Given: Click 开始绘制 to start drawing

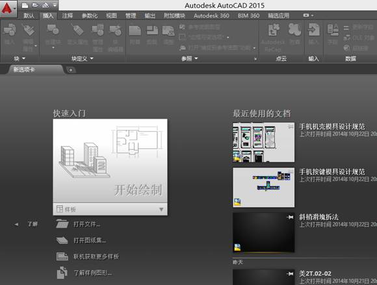Looking at the screenshot, I should point(110,161).
